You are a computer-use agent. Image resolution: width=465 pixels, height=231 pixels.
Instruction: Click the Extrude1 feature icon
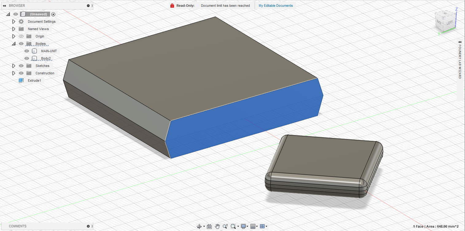(21, 80)
